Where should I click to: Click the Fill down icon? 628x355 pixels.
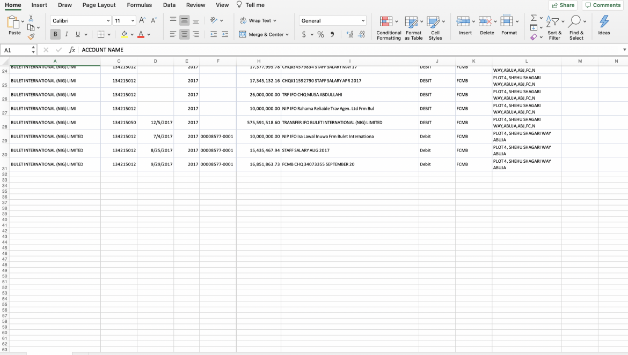(x=534, y=27)
